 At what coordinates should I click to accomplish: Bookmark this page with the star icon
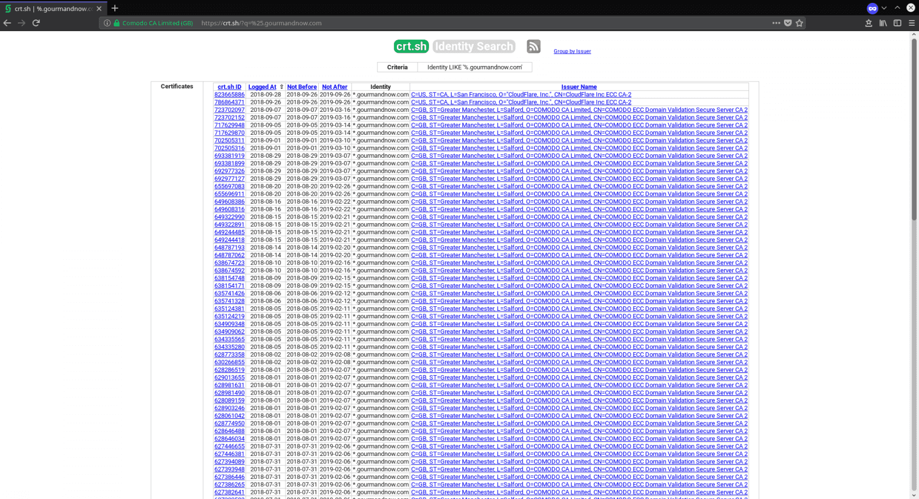click(800, 23)
